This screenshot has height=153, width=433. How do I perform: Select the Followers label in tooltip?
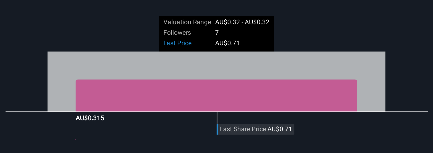point(177,33)
